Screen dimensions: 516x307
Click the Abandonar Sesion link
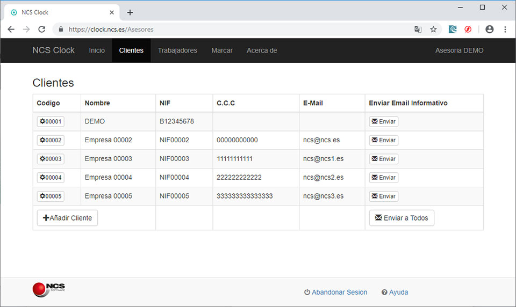coord(335,293)
